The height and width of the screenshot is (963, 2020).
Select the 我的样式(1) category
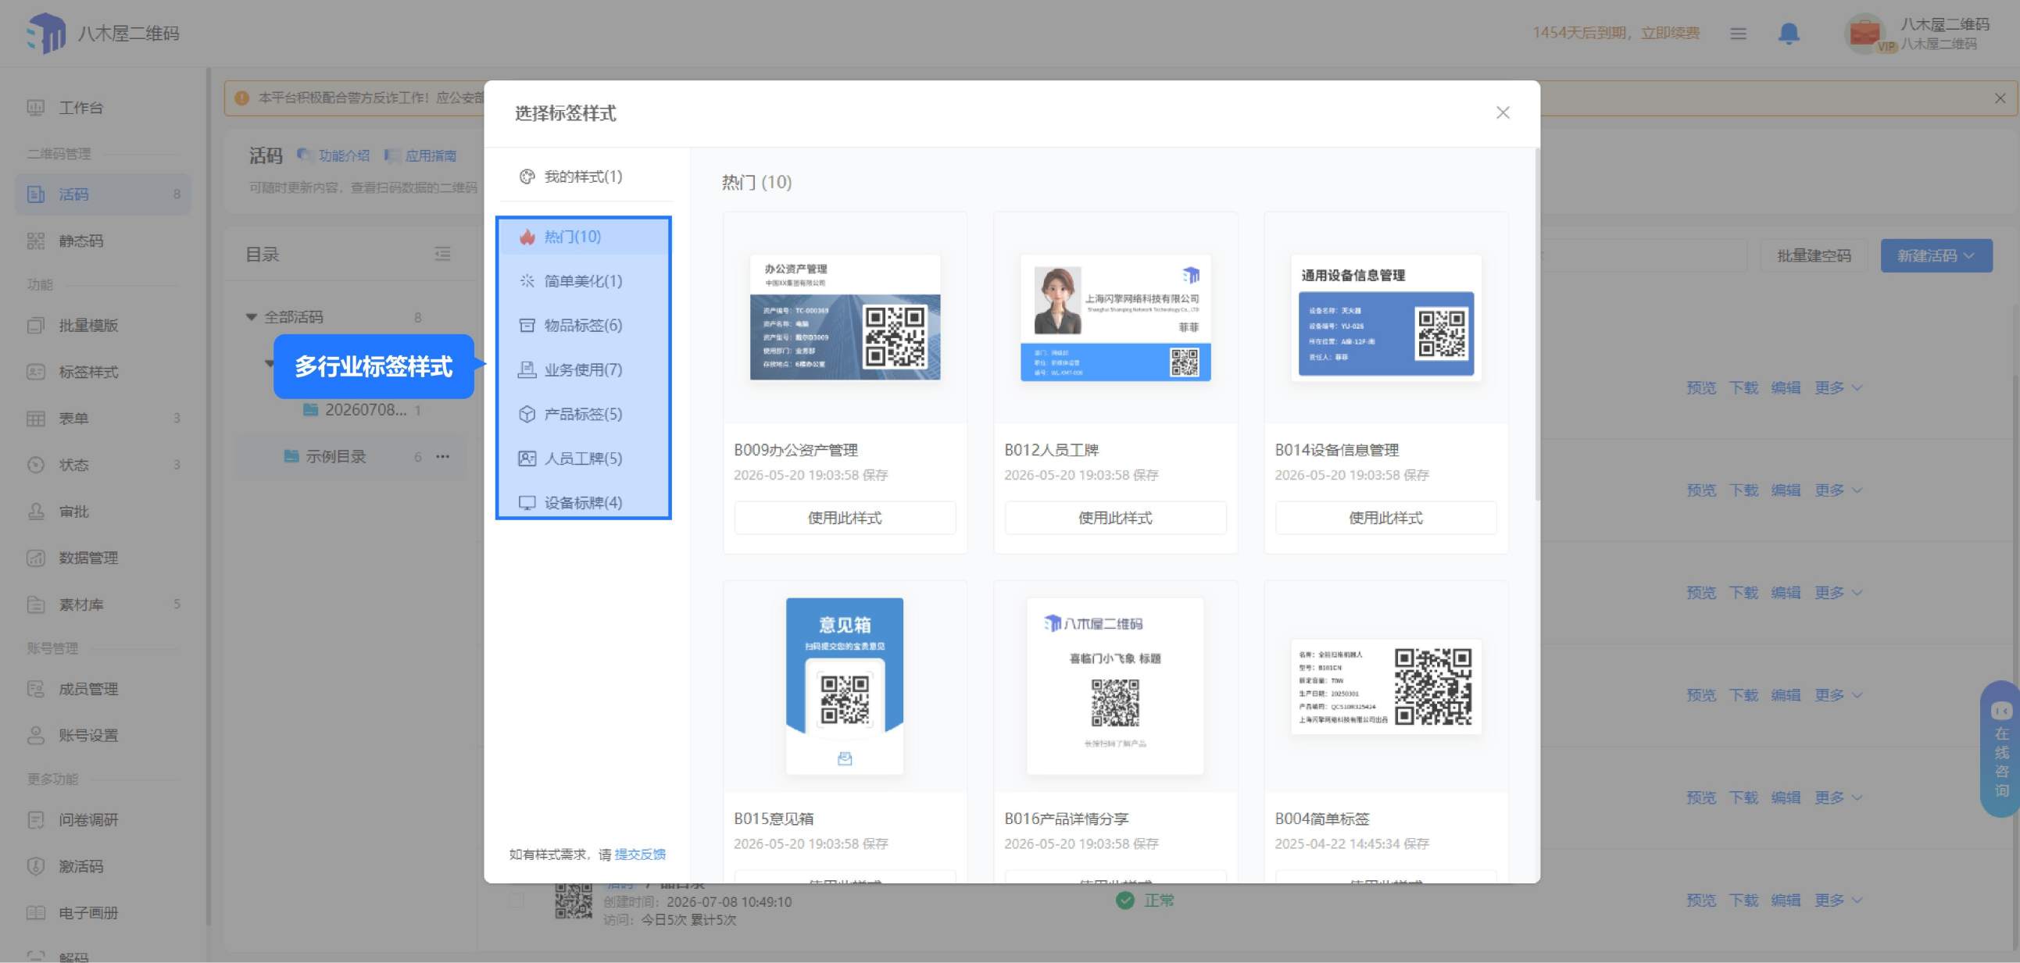pos(585,177)
